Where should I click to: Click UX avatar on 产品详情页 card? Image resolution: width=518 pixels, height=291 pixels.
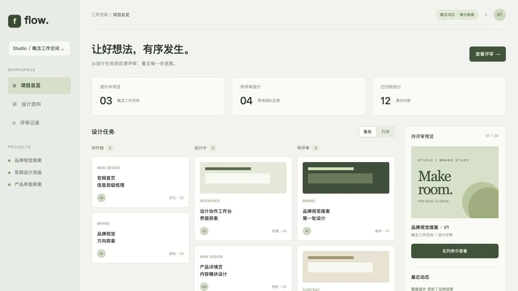point(204,287)
